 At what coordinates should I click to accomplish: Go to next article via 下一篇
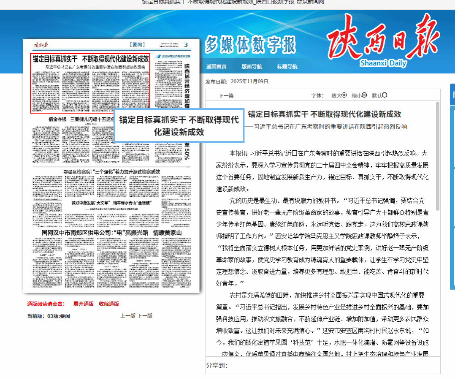click(226, 95)
